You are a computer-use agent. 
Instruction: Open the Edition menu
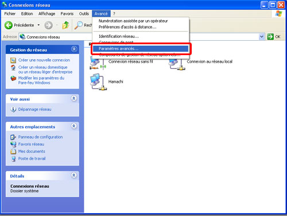[27, 14]
